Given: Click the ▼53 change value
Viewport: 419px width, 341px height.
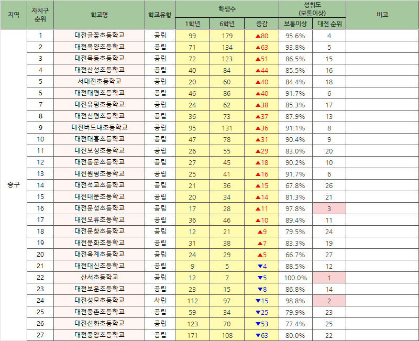Looking at the screenshot, I should click(261, 324).
